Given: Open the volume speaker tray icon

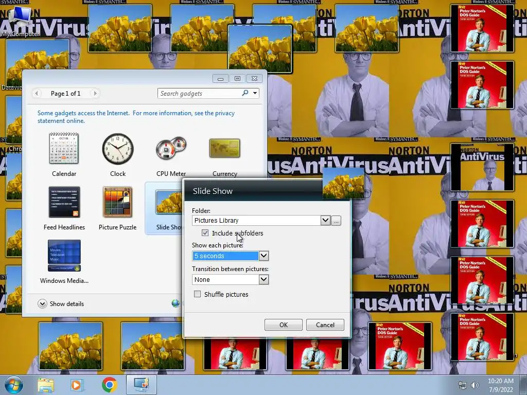Looking at the screenshot, I should [x=475, y=385].
